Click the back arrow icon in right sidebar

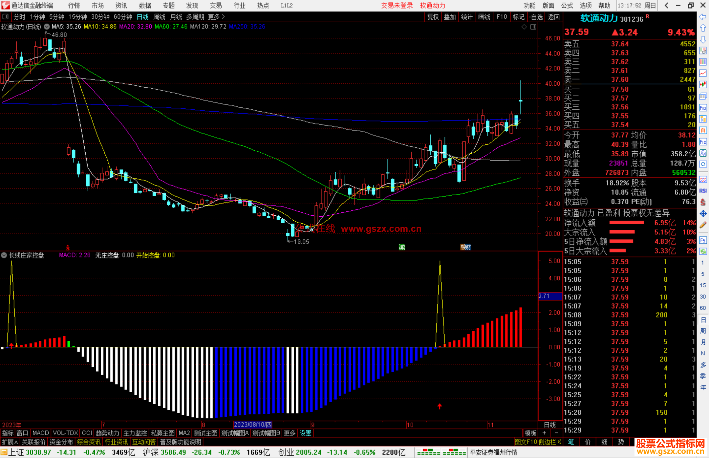702,17
